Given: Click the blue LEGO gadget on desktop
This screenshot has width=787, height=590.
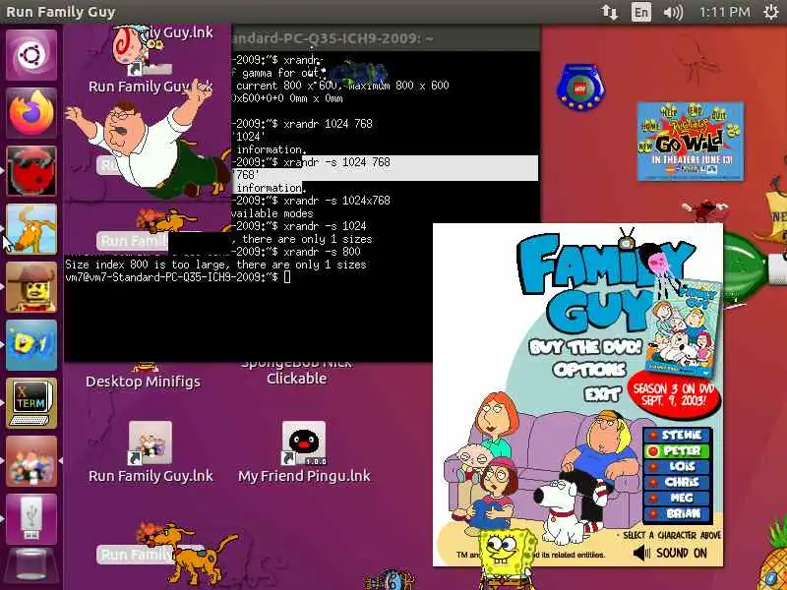Looking at the screenshot, I should 580,87.
